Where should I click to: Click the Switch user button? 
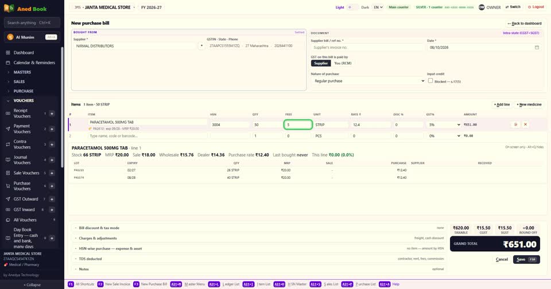[513, 7]
